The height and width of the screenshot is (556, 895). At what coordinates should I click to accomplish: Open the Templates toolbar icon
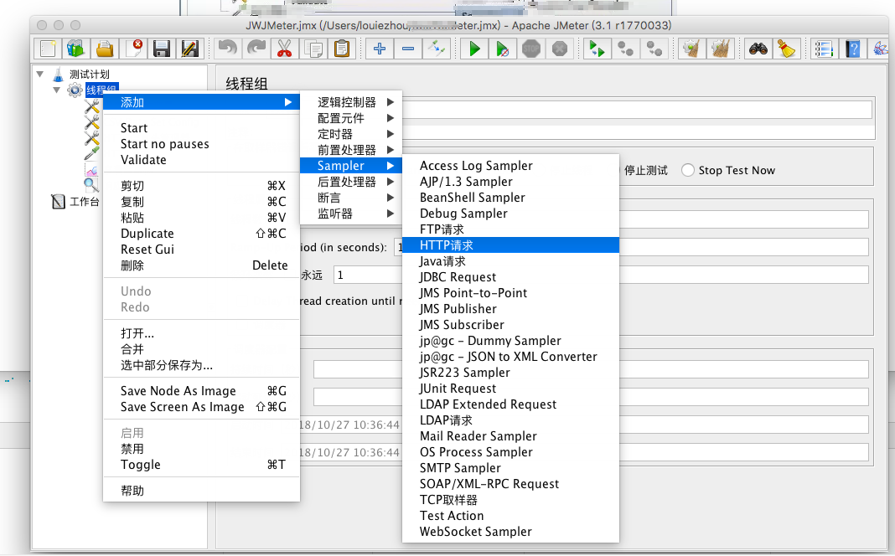(x=76, y=49)
